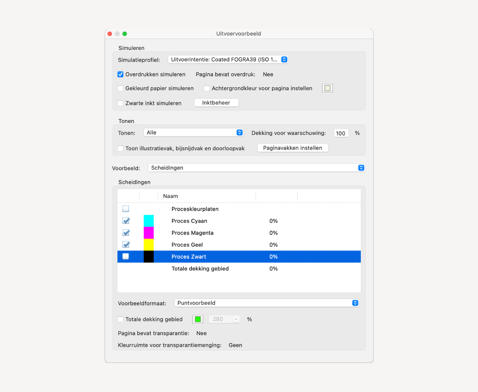Open the Voorbeeld dropdown showing Scheidingen
Viewport: 478px width, 392px height.
[x=256, y=168]
